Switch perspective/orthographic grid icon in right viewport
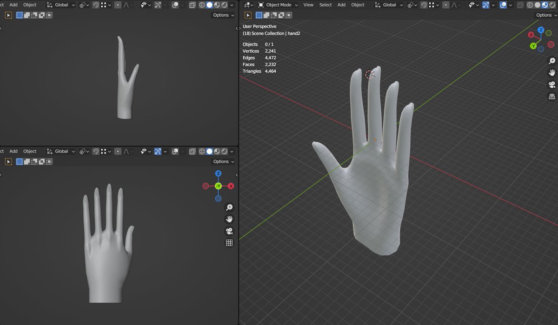 tap(552, 97)
